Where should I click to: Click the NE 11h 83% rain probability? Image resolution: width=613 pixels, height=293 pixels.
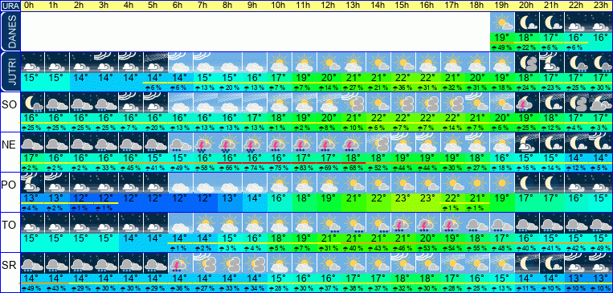coord(304,168)
